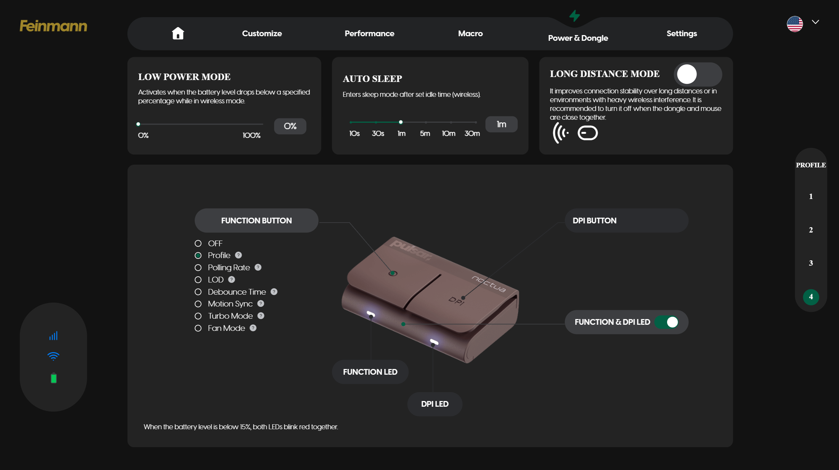The height and width of the screenshot is (470, 839).
Task: Show help for Debounce Time option
Action: tap(274, 292)
